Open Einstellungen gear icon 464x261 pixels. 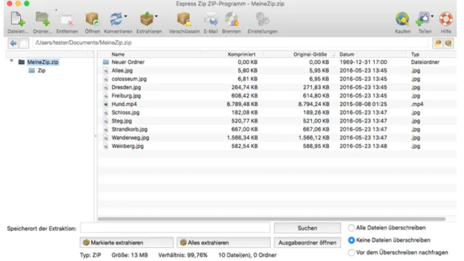tap(262, 19)
